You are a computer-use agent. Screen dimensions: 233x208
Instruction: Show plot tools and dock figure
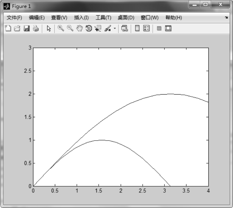point(168,28)
